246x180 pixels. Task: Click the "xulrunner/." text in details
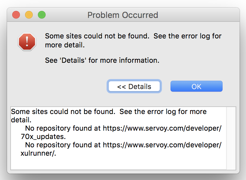tap(40, 153)
